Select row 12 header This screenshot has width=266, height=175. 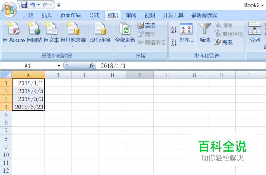point(6,171)
